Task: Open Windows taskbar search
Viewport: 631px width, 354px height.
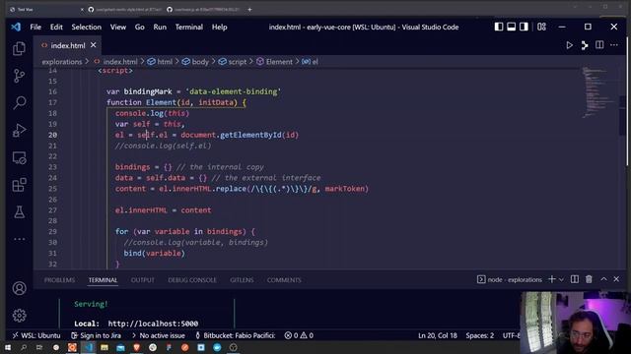Action: [x=24, y=347]
